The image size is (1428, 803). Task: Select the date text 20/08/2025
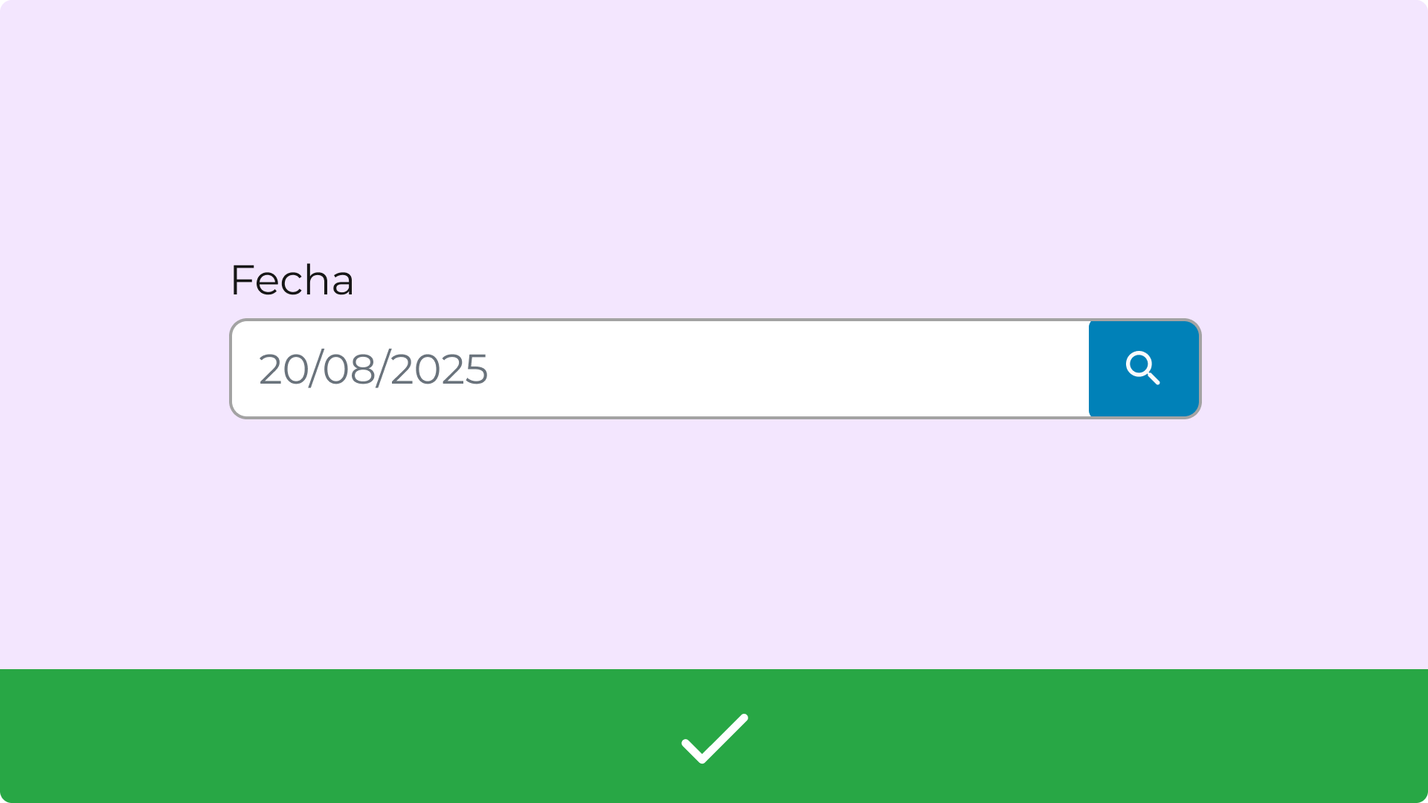pyautogui.click(x=373, y=370)
